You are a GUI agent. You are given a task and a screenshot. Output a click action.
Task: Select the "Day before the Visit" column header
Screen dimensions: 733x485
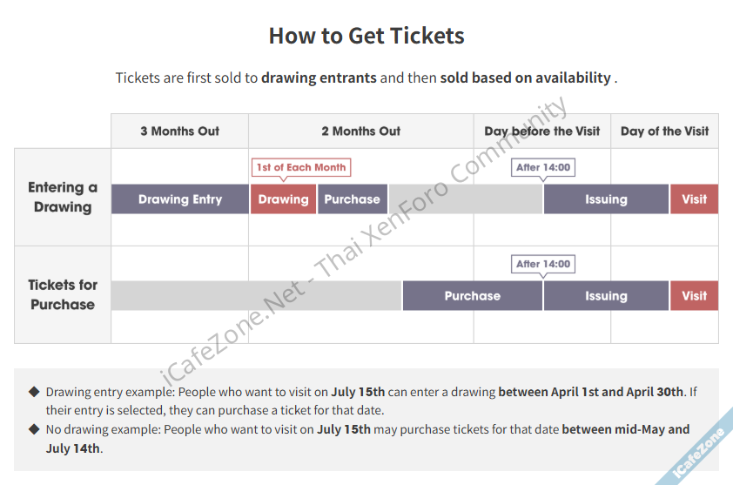tap(542, 131)
